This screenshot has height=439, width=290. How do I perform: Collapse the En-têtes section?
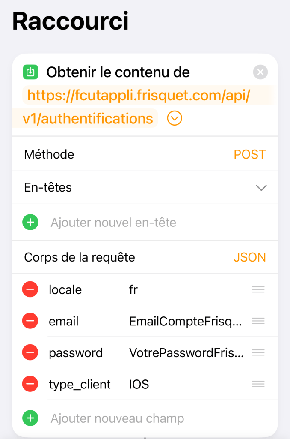click(261, 188)
